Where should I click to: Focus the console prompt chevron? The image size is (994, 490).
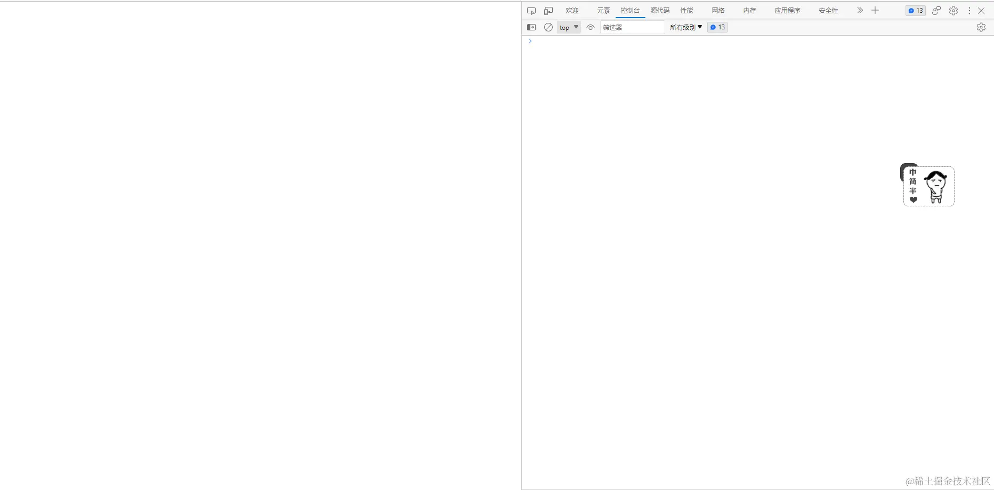pyautogui.click(x=530, y=41)
